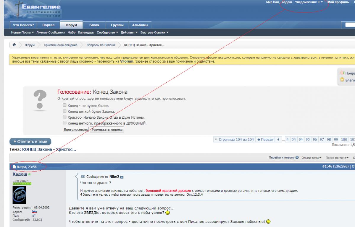Check the 'Конец ветхой букве Закона' option
The image size is (355, 227).
[65, 111]
